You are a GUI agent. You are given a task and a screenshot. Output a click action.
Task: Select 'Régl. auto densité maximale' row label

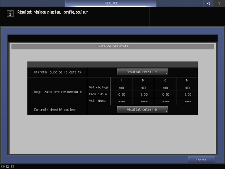point(58,92)
